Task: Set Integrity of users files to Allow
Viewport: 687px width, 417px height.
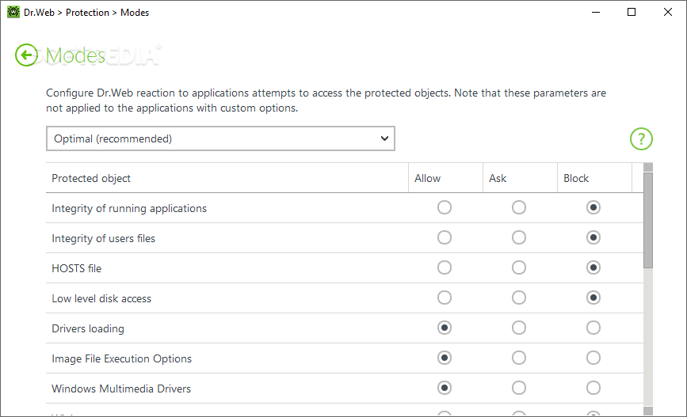Action: click(x=445, y=237)
